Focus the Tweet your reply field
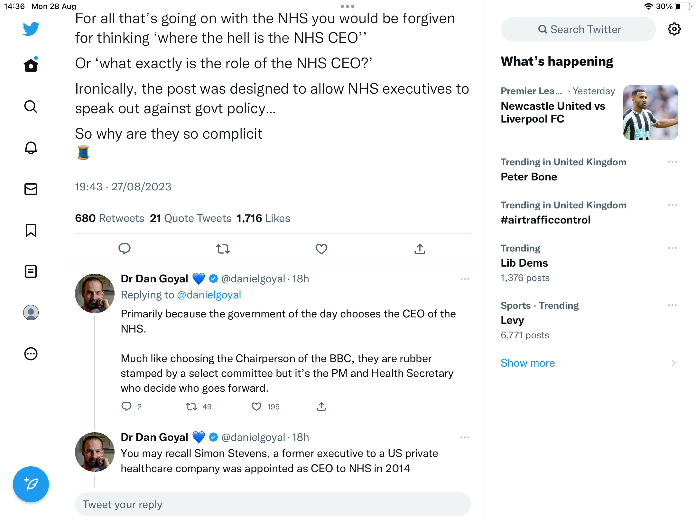This screenshot has height=521, width=695. 273,504
